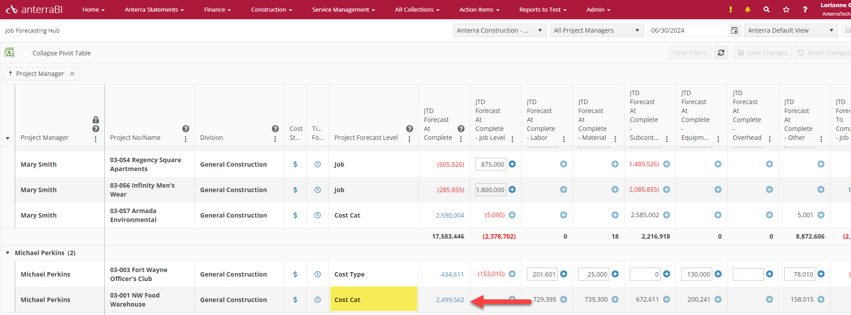Click the plus icon next to 875,000
The height and width of the screenshot is (315, 851).
click(512, 164)
